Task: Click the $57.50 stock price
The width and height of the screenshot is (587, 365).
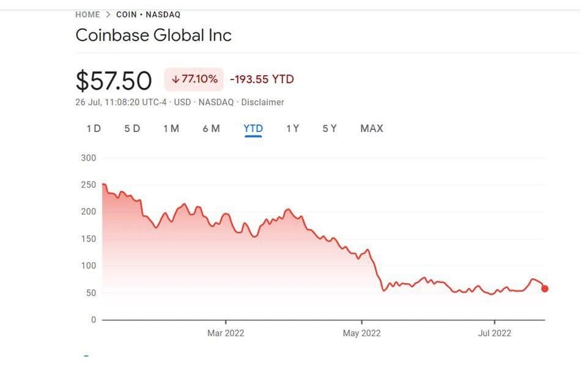Action: 113,81
